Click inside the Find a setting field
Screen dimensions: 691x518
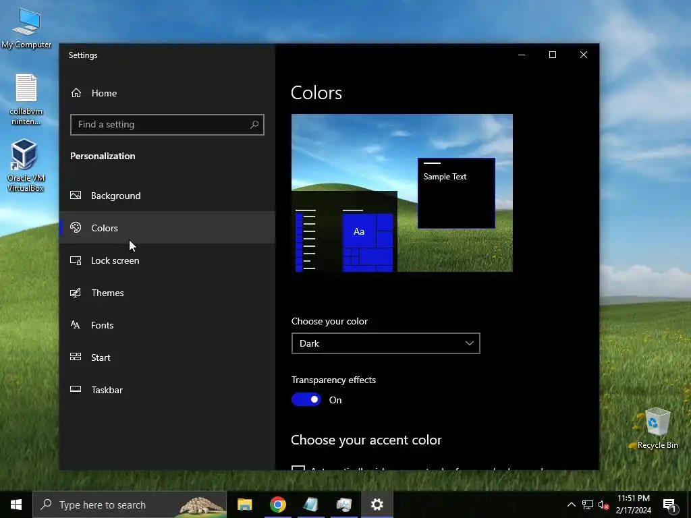pyautogui.click(x=167, y=125)
